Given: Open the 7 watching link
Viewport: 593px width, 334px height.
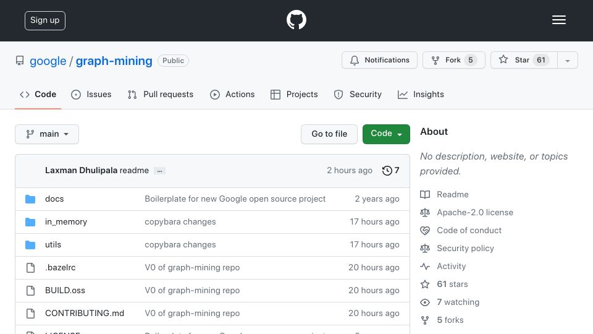Looking at the screenshot, I should [x=458, y=302].
